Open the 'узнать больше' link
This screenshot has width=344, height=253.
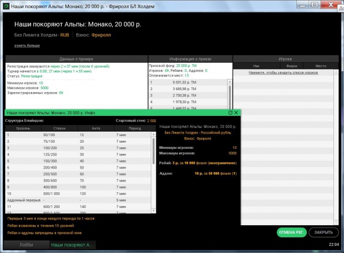pyautogui.click(x=27, y=46)
